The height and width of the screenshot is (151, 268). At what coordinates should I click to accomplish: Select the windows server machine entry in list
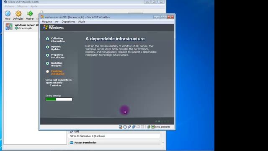tap(22, 26)
